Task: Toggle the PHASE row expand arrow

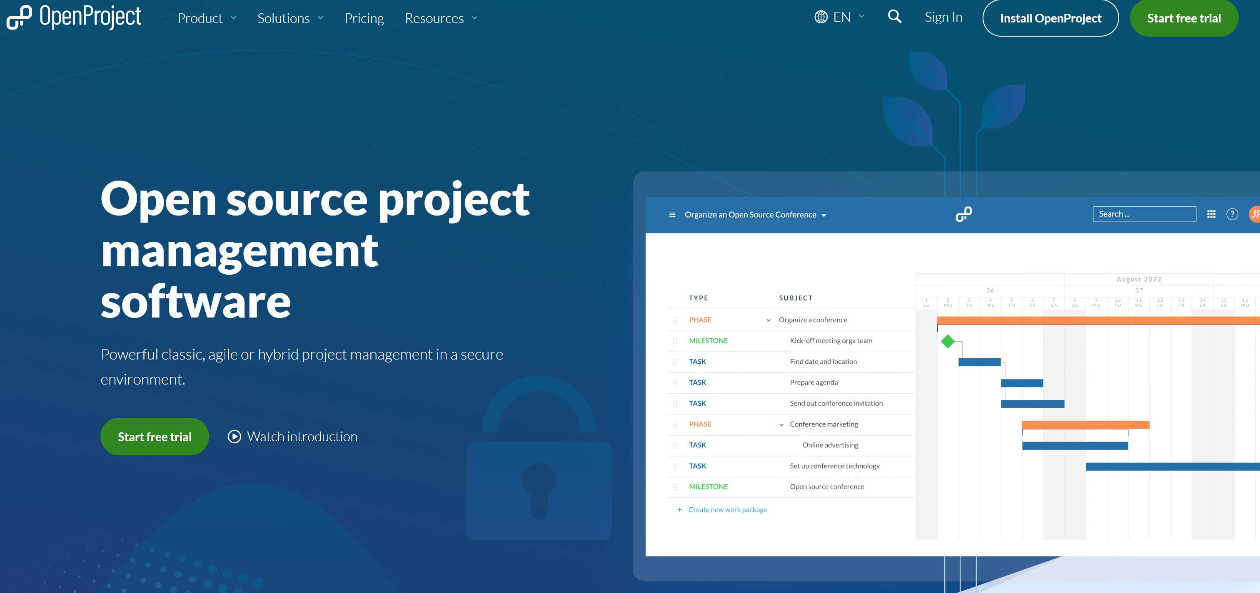Action: [x=767, y=319]
